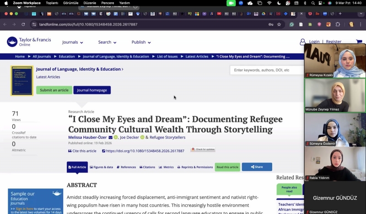Reload the page in the browser
Viewport: 366px width, 214px height.
22,25
